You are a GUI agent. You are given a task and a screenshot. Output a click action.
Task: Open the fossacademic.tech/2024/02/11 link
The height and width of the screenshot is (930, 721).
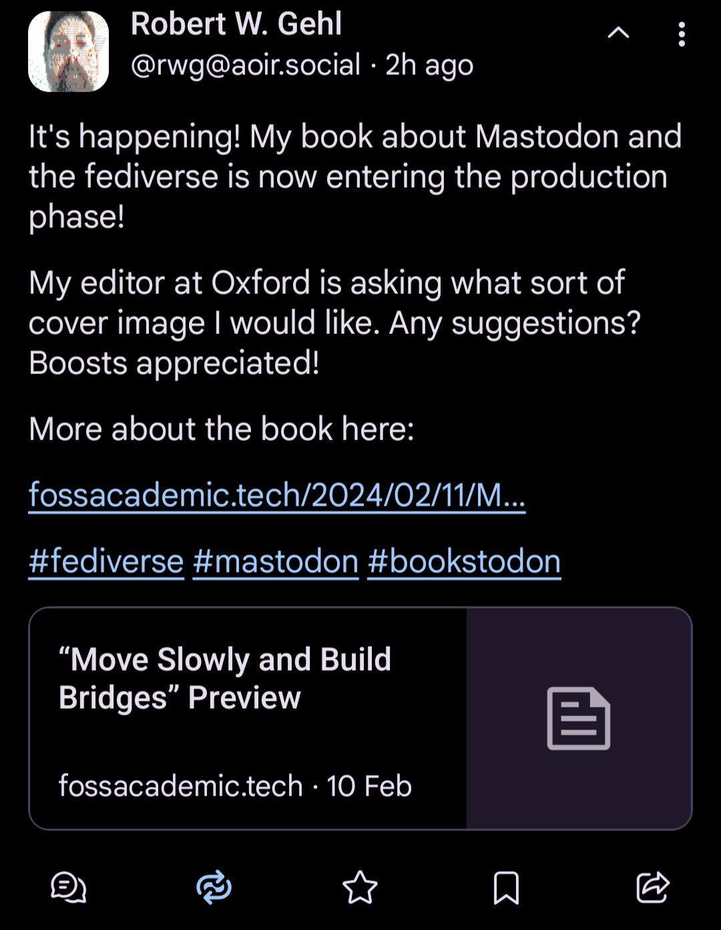[x=277, y=495]
